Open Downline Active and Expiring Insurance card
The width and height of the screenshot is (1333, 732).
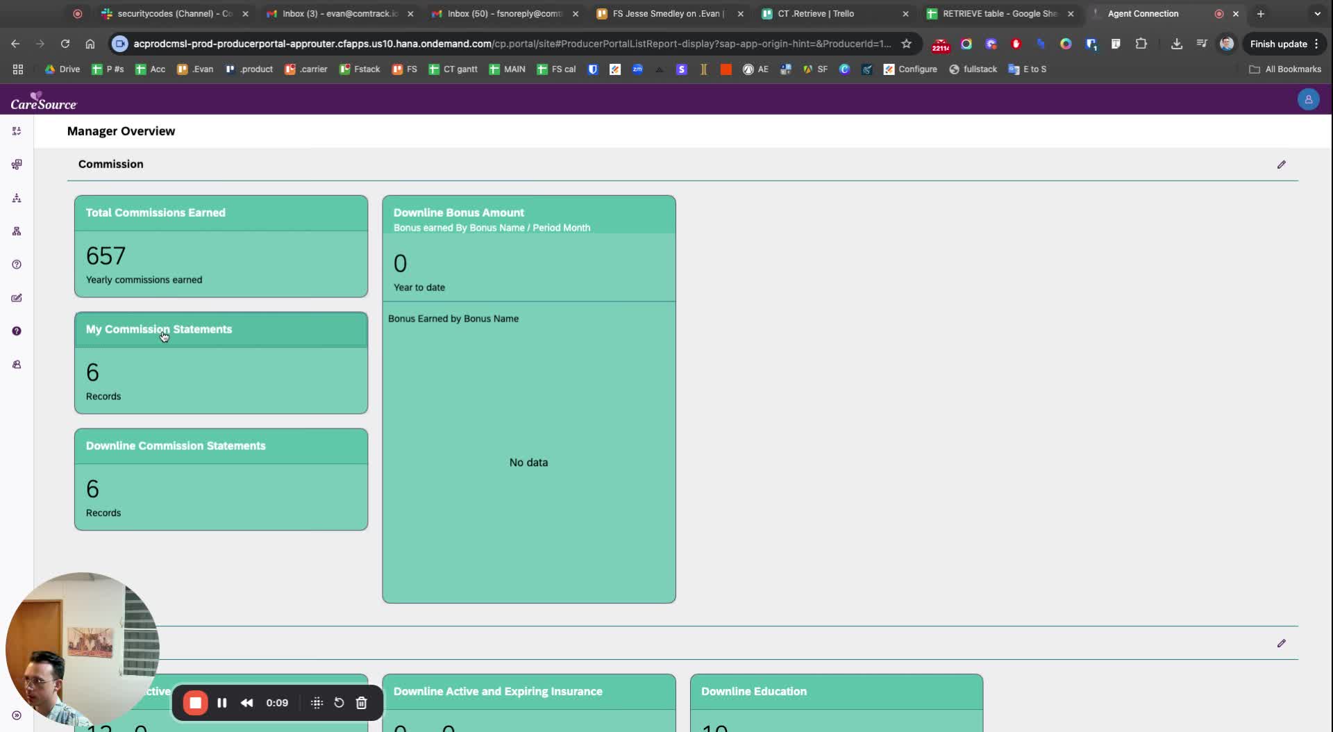528,703
